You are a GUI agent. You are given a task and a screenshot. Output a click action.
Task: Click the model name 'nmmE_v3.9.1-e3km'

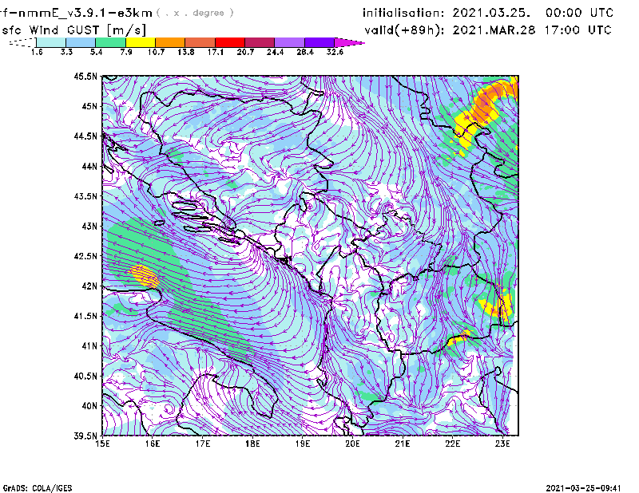point(85,13)
